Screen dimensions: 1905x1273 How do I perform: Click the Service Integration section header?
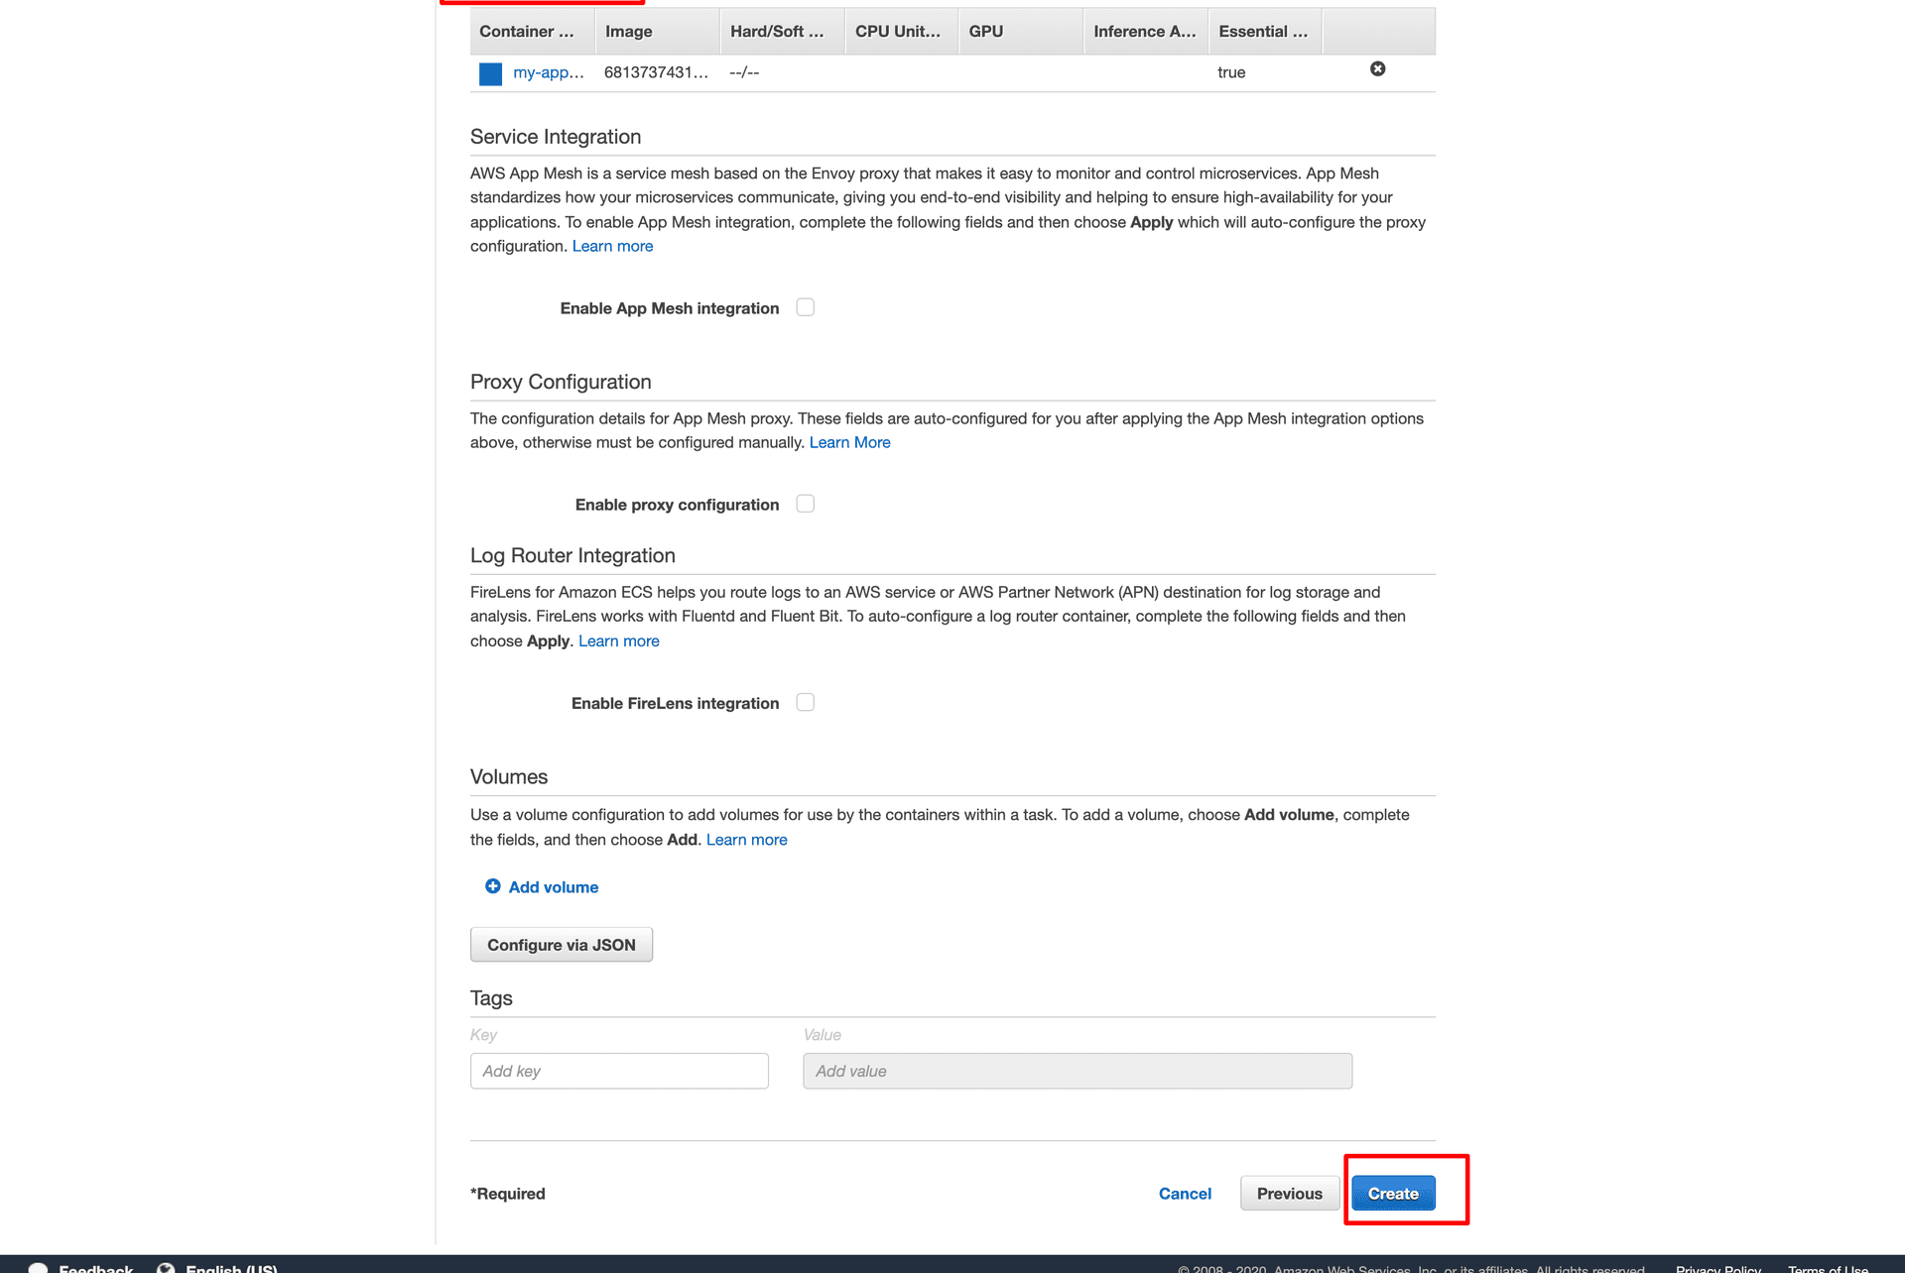[x=556, y=137]
